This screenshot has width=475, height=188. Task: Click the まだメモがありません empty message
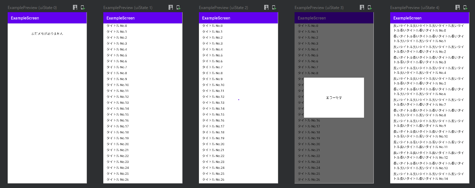tap(47, 34)
